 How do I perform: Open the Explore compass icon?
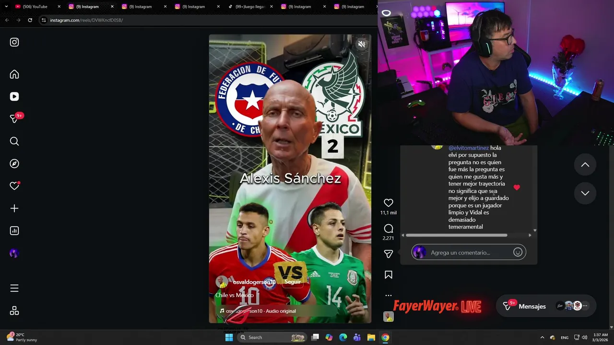(x=14, y=163)
